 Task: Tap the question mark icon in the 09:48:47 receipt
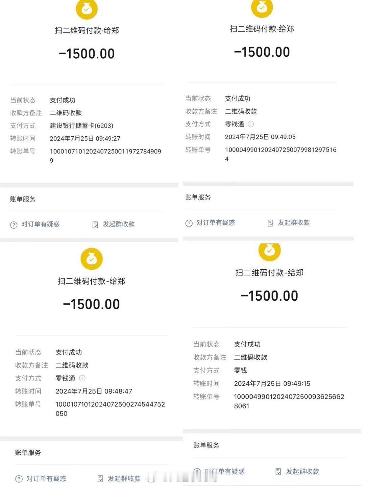(x=19, y=479)
